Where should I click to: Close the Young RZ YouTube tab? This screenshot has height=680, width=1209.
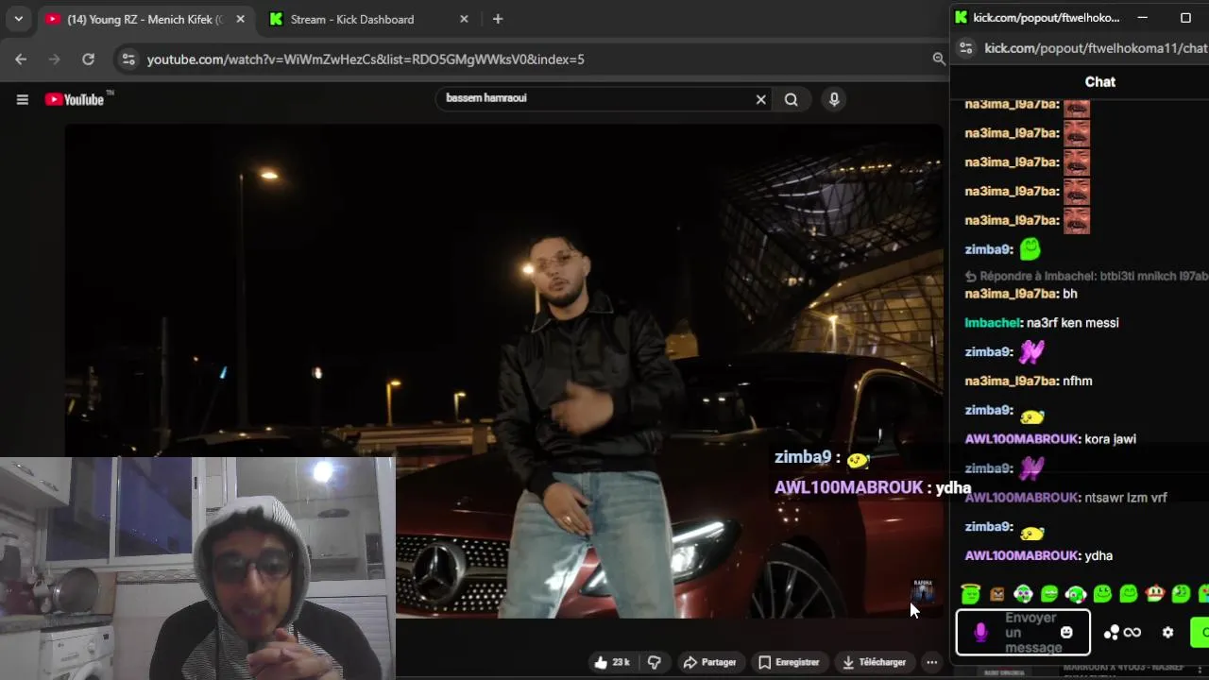[240, 19]
